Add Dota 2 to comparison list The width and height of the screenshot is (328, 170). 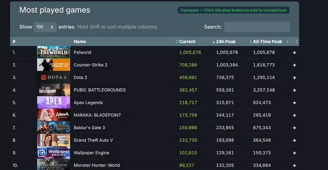tap(294, 78)
